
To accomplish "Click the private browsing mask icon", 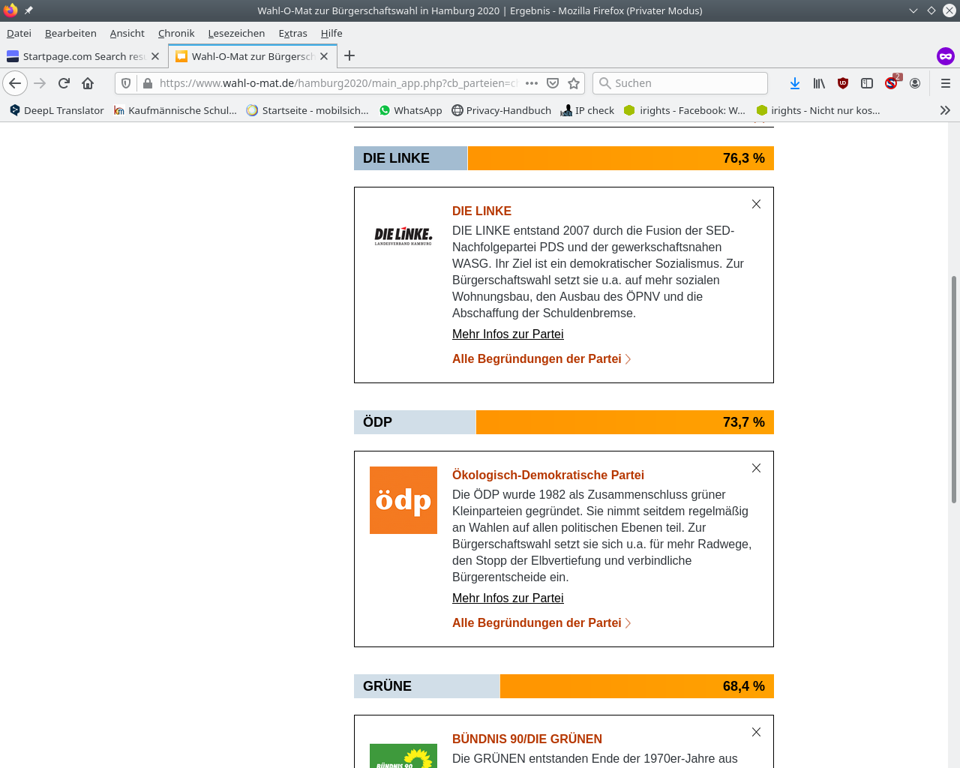I will 945,56.
